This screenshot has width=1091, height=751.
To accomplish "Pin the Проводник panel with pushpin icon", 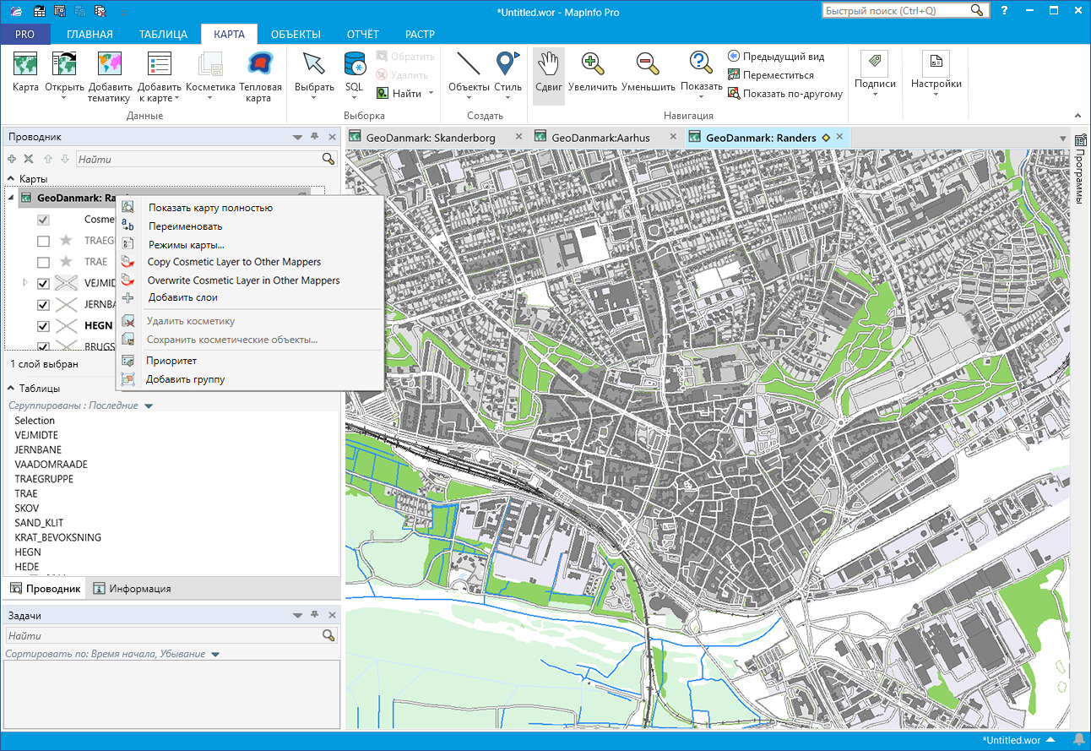I will pyautogui.click(x=314, y=137).
